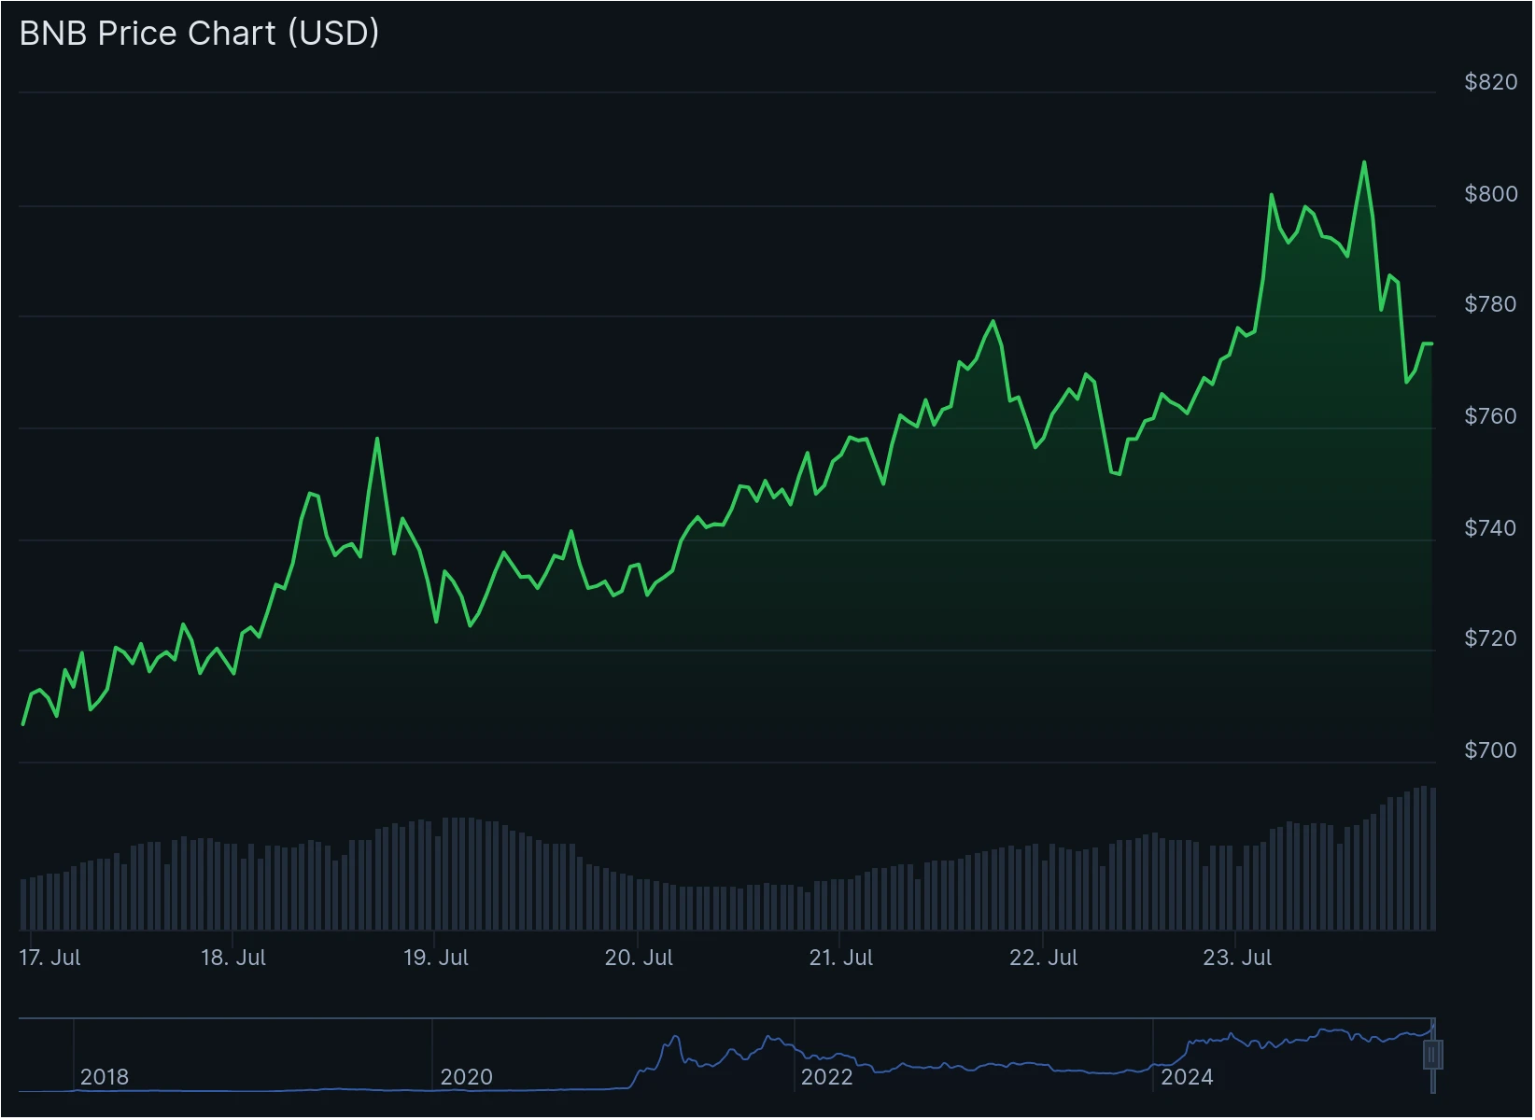
Task: Click the 19. Jul date label
Action: (x=436, y=958)
